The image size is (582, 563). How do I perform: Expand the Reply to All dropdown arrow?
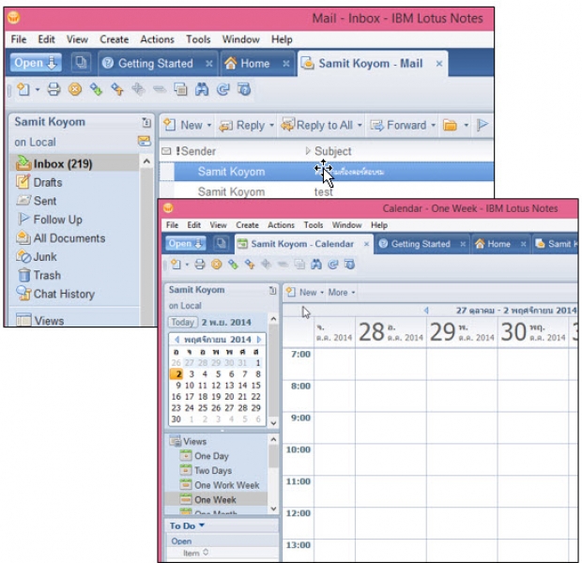[x=360, y=125]
